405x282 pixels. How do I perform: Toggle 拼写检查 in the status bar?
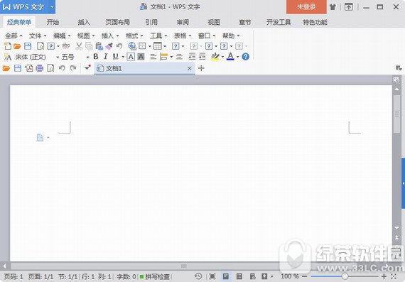pos(155,276)
